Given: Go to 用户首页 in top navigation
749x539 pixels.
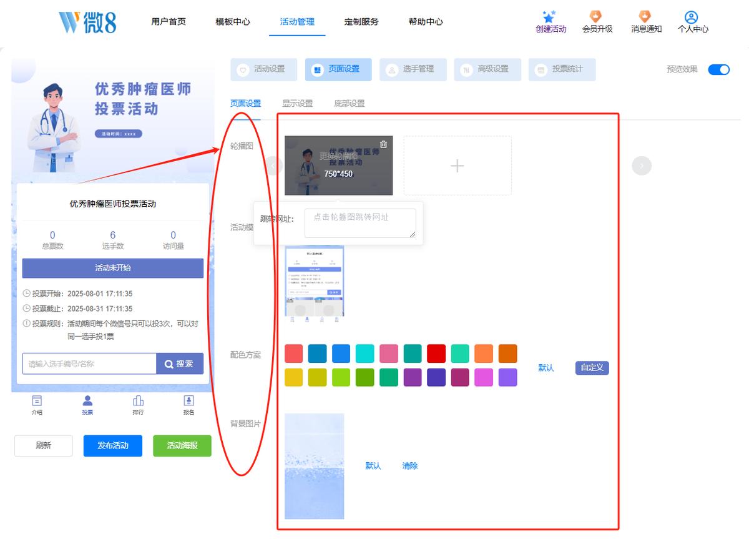Looking at the screenshot, I should point(169,22).
